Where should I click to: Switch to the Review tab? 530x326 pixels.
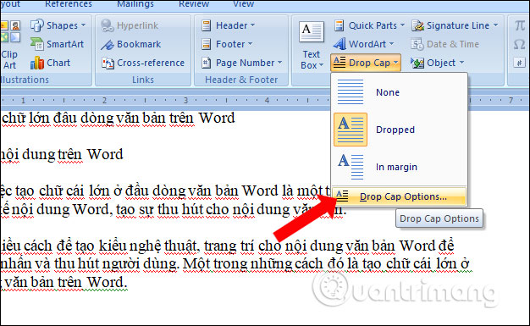click(x=194, y=4)
